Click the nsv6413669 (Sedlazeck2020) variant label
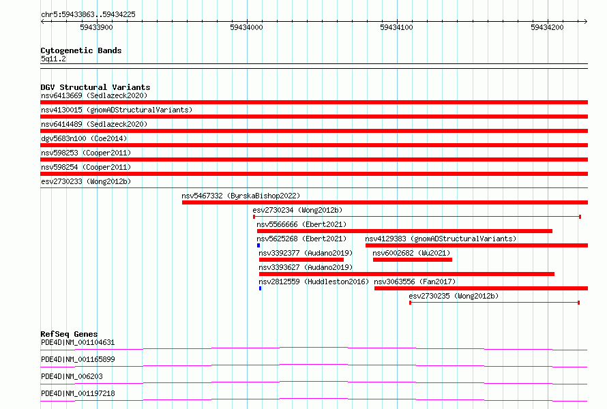The height and width of the screenshot is (409, 607). pyautogui.click(x=94, y=95)
